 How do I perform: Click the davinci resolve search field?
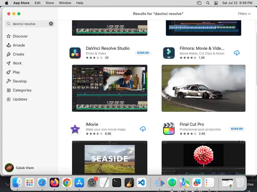click(x=30, y=24)
